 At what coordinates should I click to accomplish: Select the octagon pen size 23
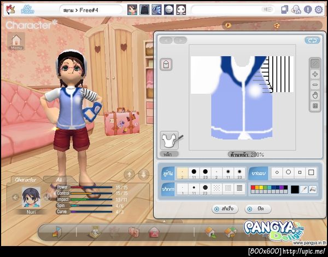(205, 189)
